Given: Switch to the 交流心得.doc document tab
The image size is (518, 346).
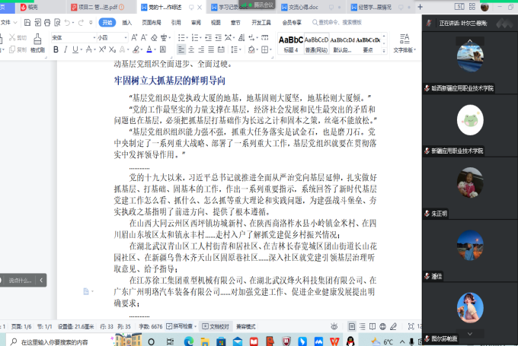Looking at the screenshot, I should pyautogui.click(x=302, y=6).
